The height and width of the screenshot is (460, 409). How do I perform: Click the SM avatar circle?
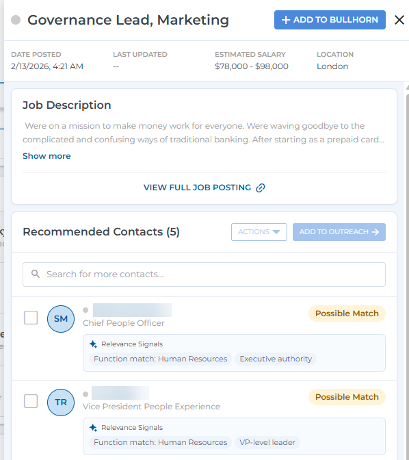click(61, 319)
